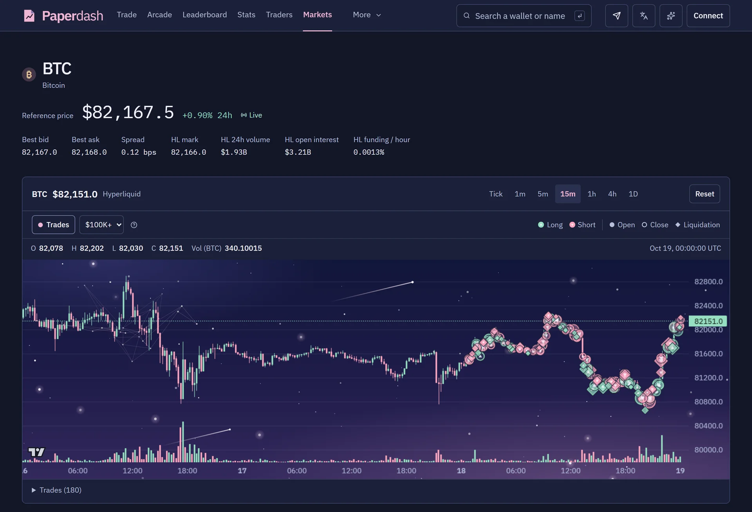The image size is (752, 512).
Task: Expand the More navigation menu
Action: (367, 15)
